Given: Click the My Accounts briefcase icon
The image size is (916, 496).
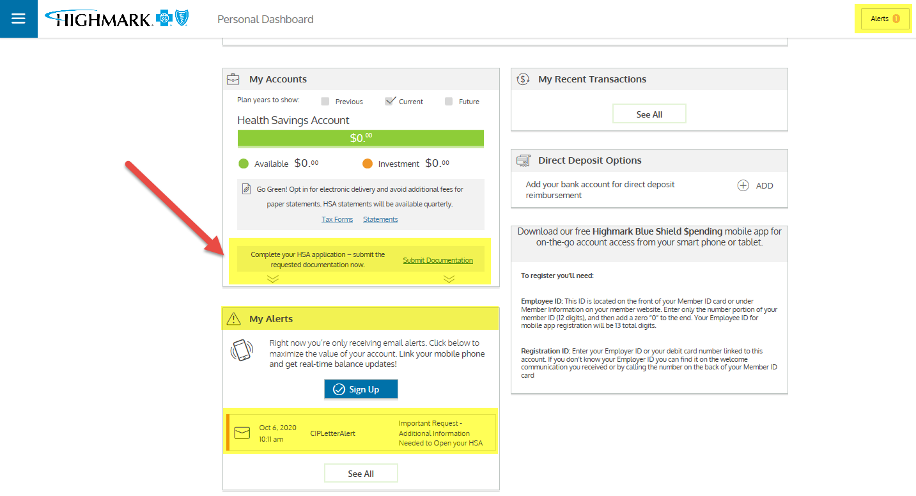Looking at the screenshot, I should [x=233, y=79].
